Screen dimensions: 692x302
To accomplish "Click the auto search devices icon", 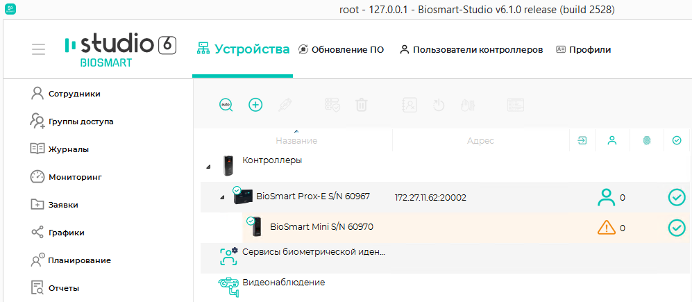I will click(x=226, y=105).
